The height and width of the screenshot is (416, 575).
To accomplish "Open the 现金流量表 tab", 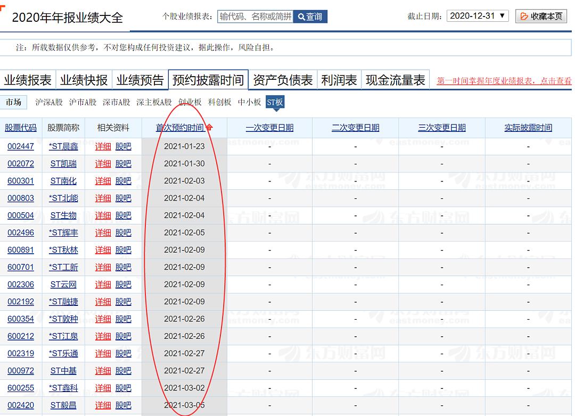I will [x=395, y=80].
